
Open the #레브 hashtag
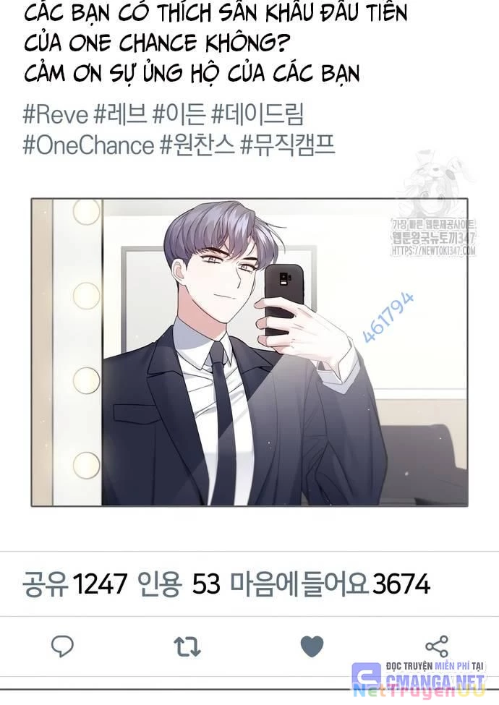click(120, 114)
